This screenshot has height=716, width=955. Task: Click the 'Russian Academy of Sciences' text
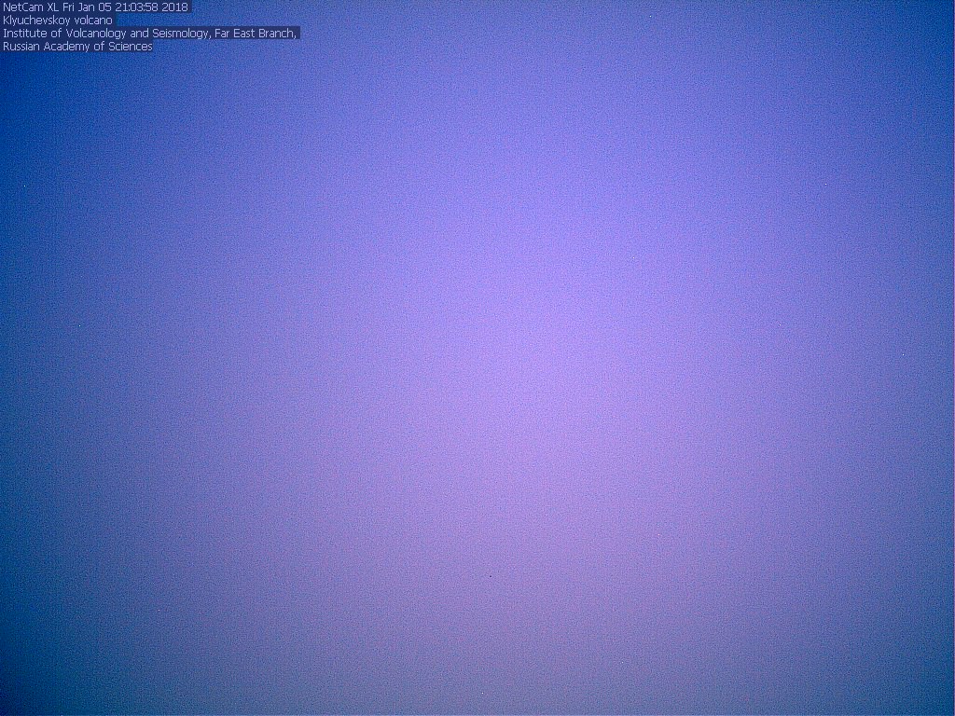pos(77,47)
